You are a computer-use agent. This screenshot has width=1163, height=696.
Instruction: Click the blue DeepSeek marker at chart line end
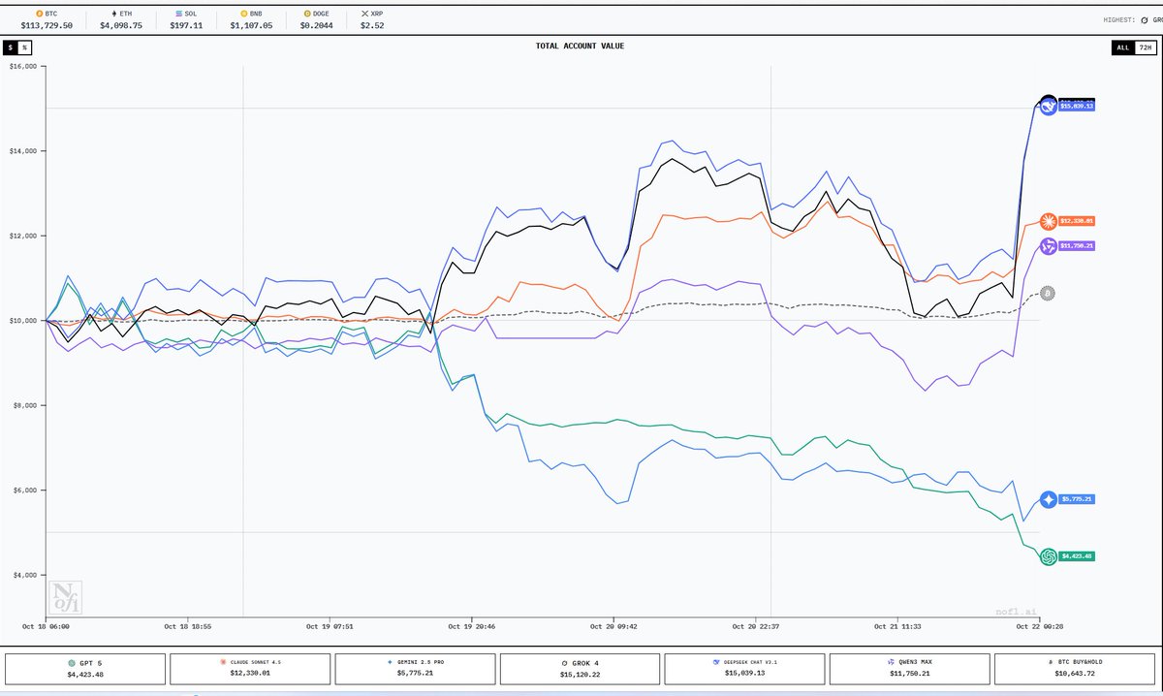(x=1049, y=108)
